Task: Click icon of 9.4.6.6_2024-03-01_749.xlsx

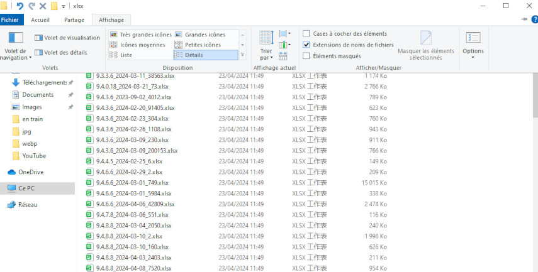Action: tap(89, 183)
